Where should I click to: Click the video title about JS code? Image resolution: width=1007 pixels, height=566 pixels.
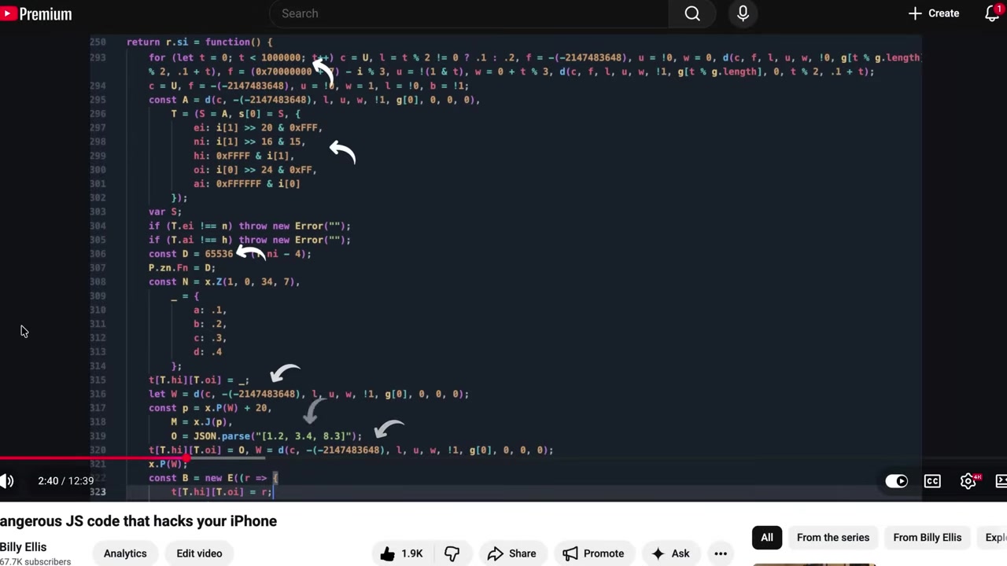point(138,520)
